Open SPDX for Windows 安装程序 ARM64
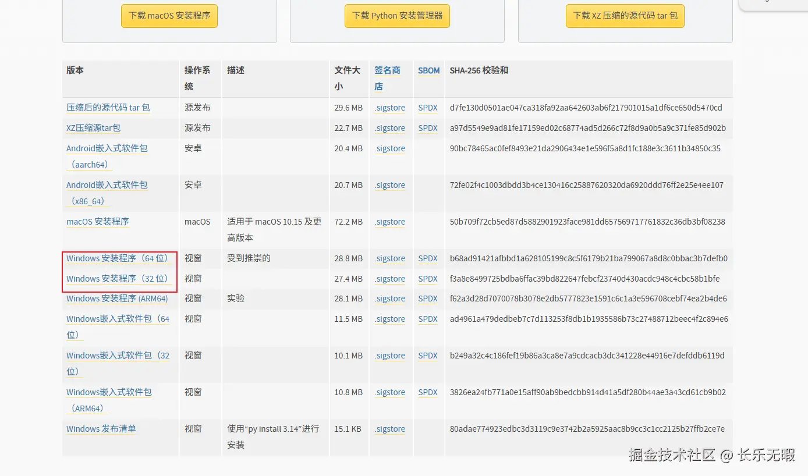Image resolution: width=808 pixels, height=476 pixels. click(428, 299)
